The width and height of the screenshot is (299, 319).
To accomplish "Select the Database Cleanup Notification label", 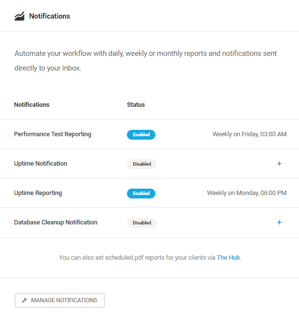I will (55, 222).
